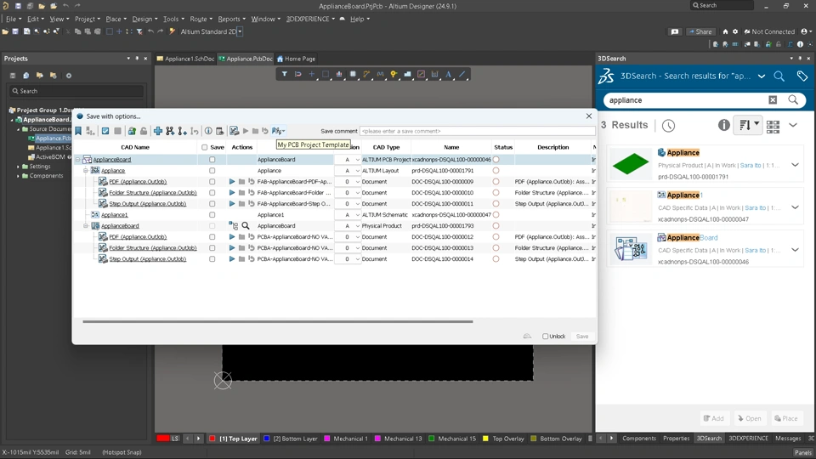Click the Top Layer red color swatch

(x=212, y=439)
